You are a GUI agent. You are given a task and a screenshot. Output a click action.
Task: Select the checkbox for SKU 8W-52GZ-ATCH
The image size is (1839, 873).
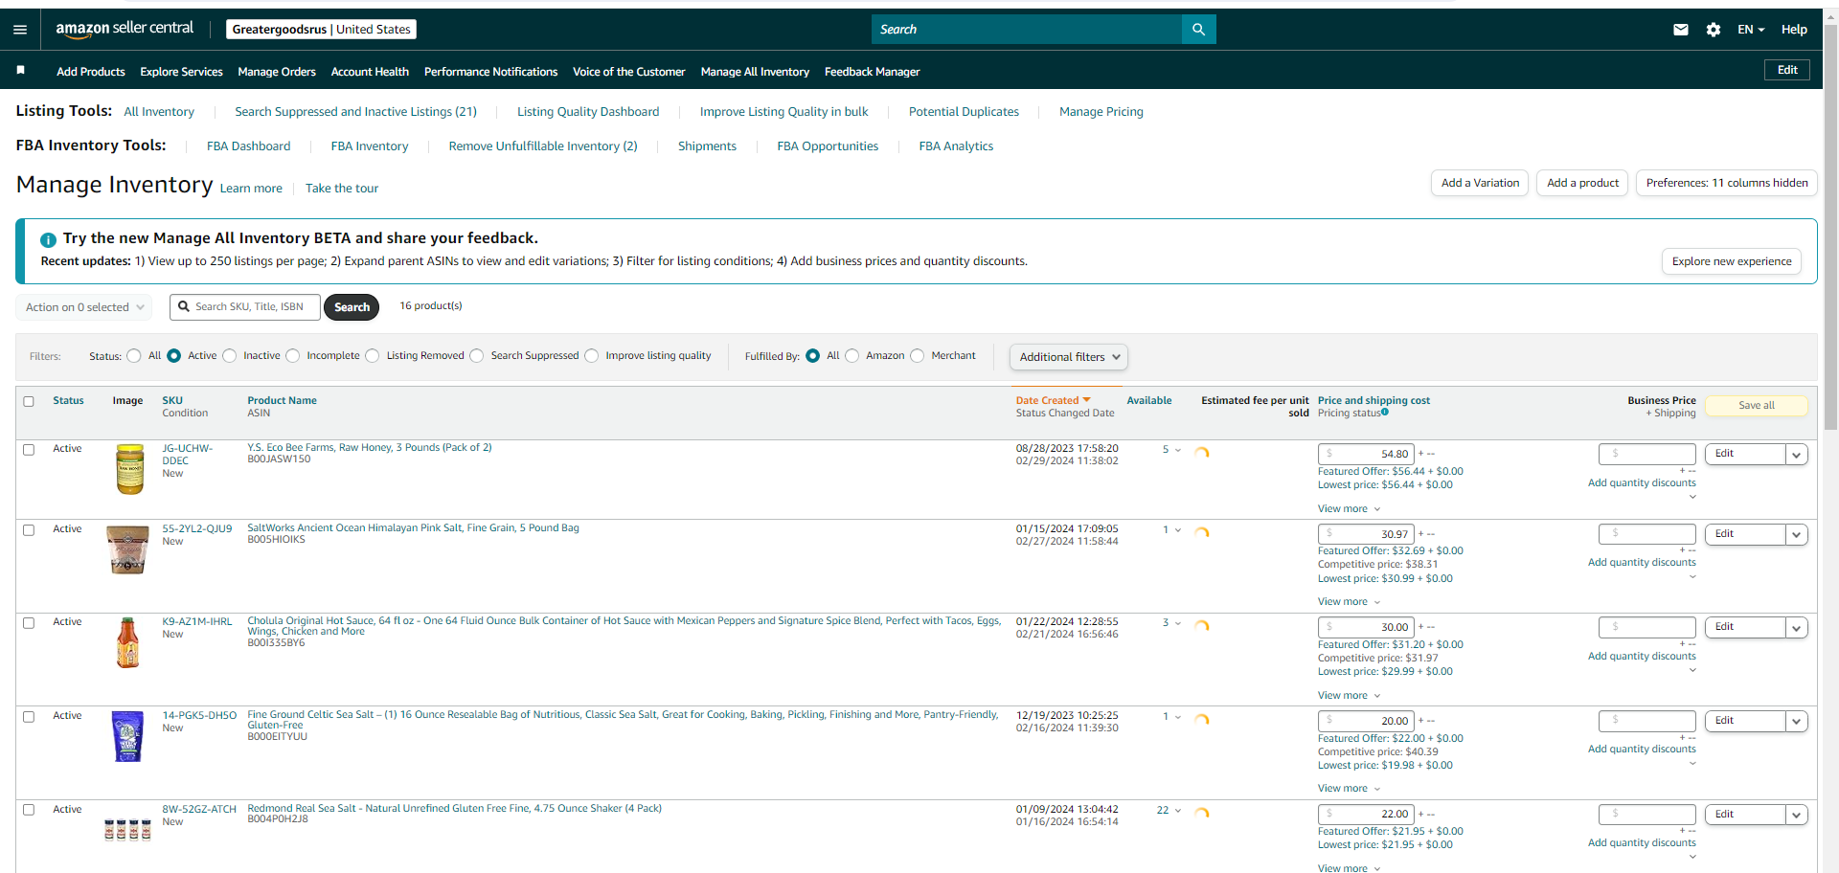29,810
